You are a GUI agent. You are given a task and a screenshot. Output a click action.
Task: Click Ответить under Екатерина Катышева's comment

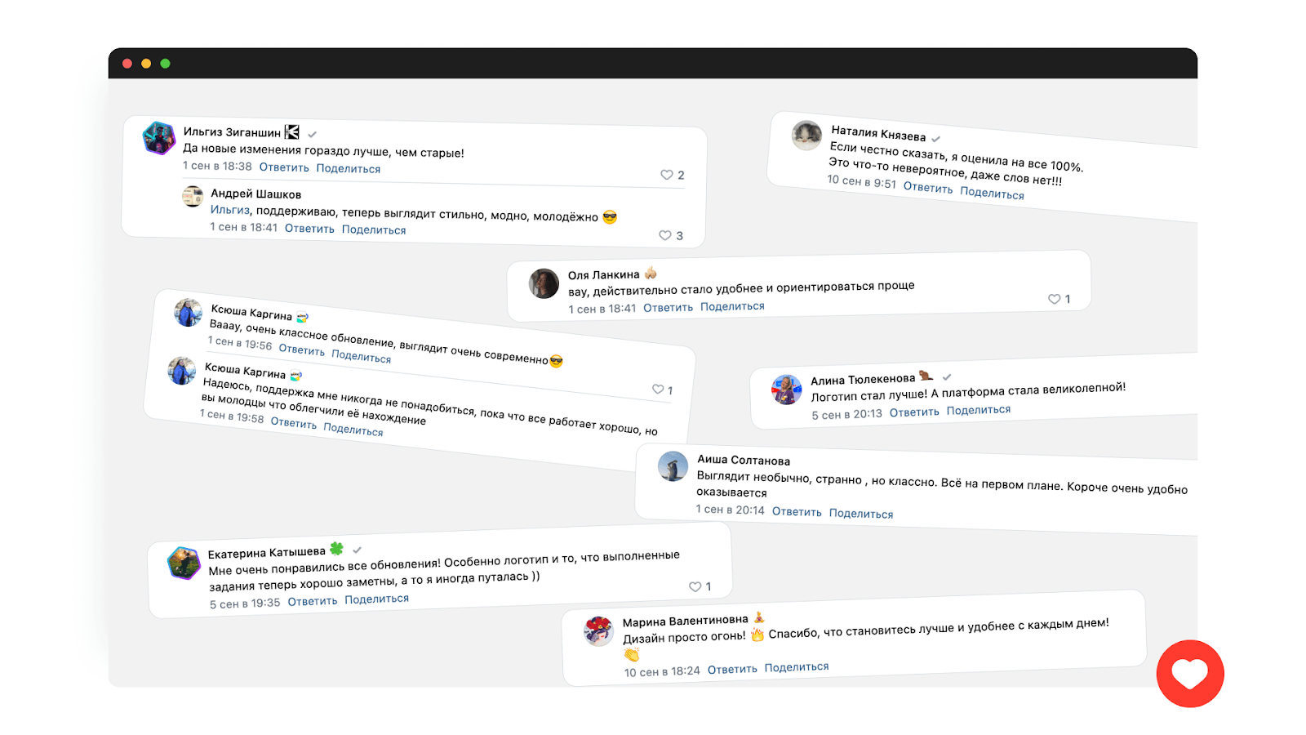pos(313,601)
